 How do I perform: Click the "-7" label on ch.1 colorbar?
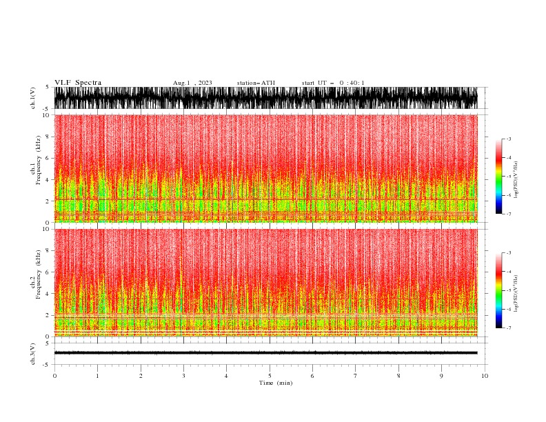tap(509, 214)
